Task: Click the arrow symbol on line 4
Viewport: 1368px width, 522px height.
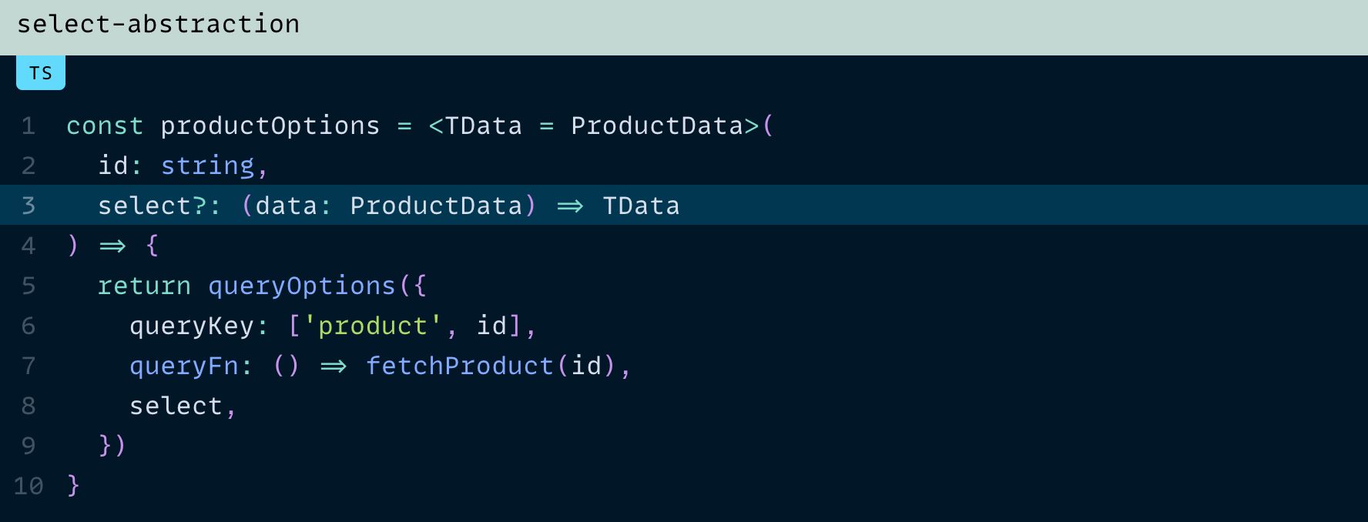Action: [x=112, y=246]
